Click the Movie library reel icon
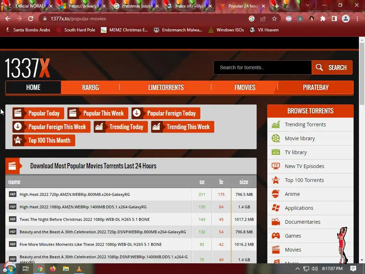Viewport: 365px width, 274px height. 276,138
